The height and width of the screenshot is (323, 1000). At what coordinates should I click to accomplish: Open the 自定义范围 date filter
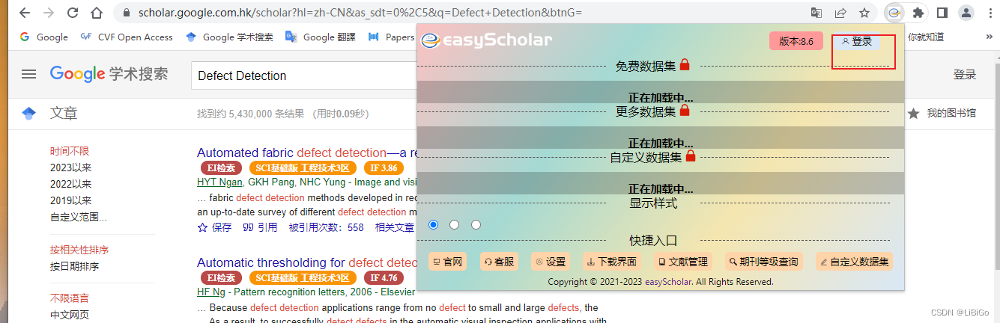[79, 217]
